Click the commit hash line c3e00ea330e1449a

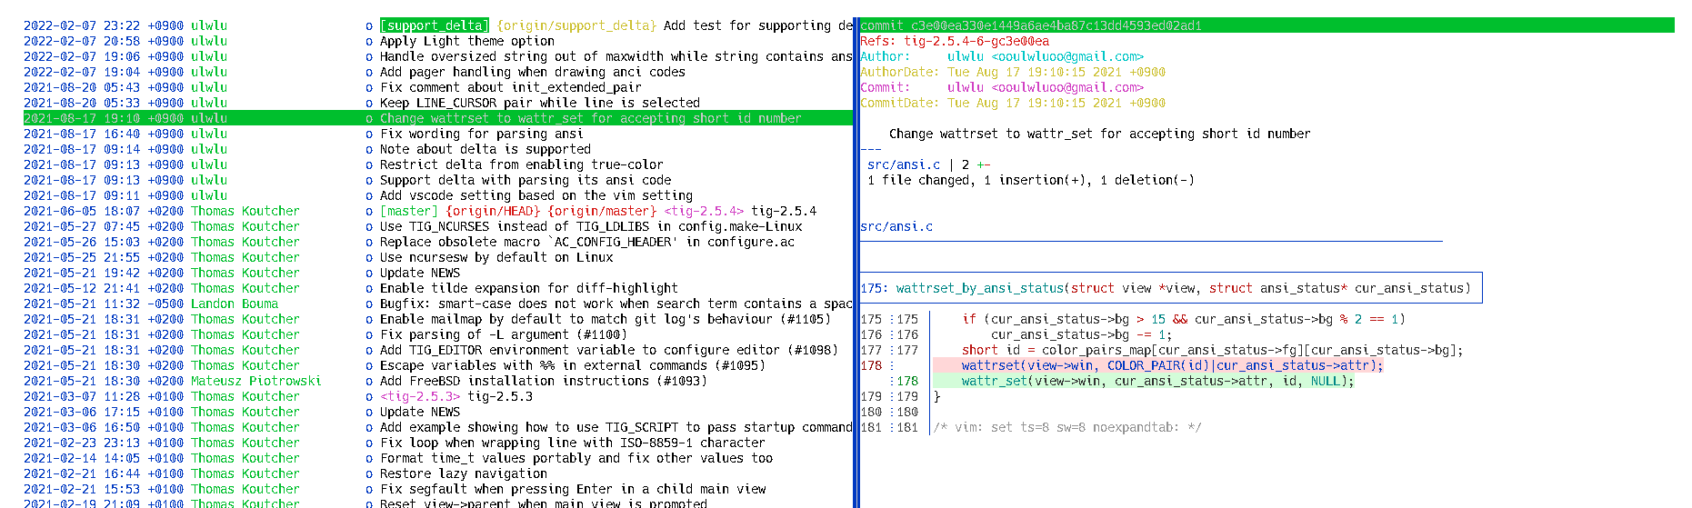[1266, 25]
